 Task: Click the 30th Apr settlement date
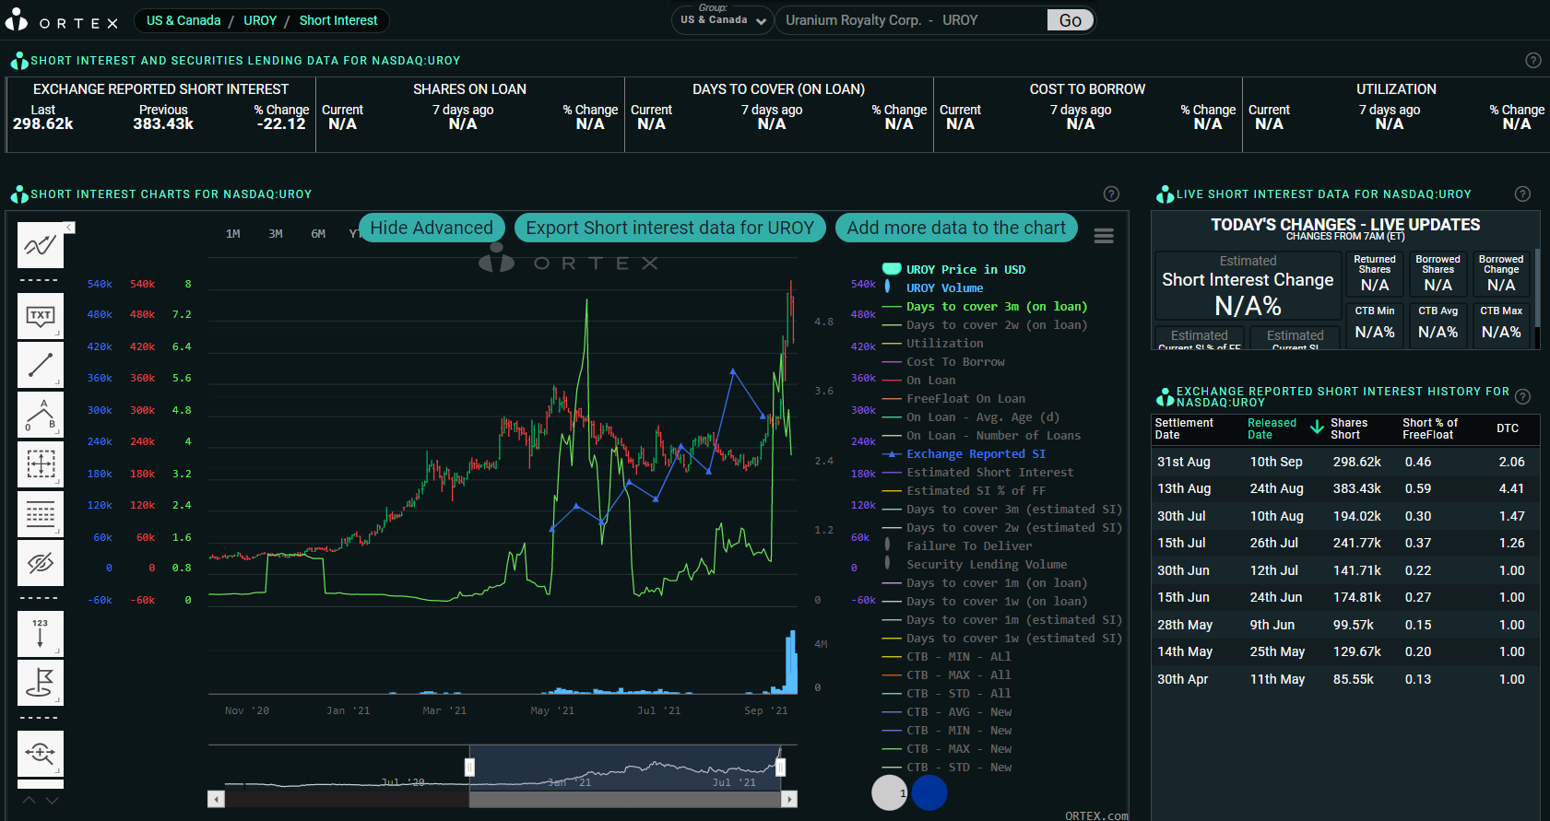tap(1183, 679)
